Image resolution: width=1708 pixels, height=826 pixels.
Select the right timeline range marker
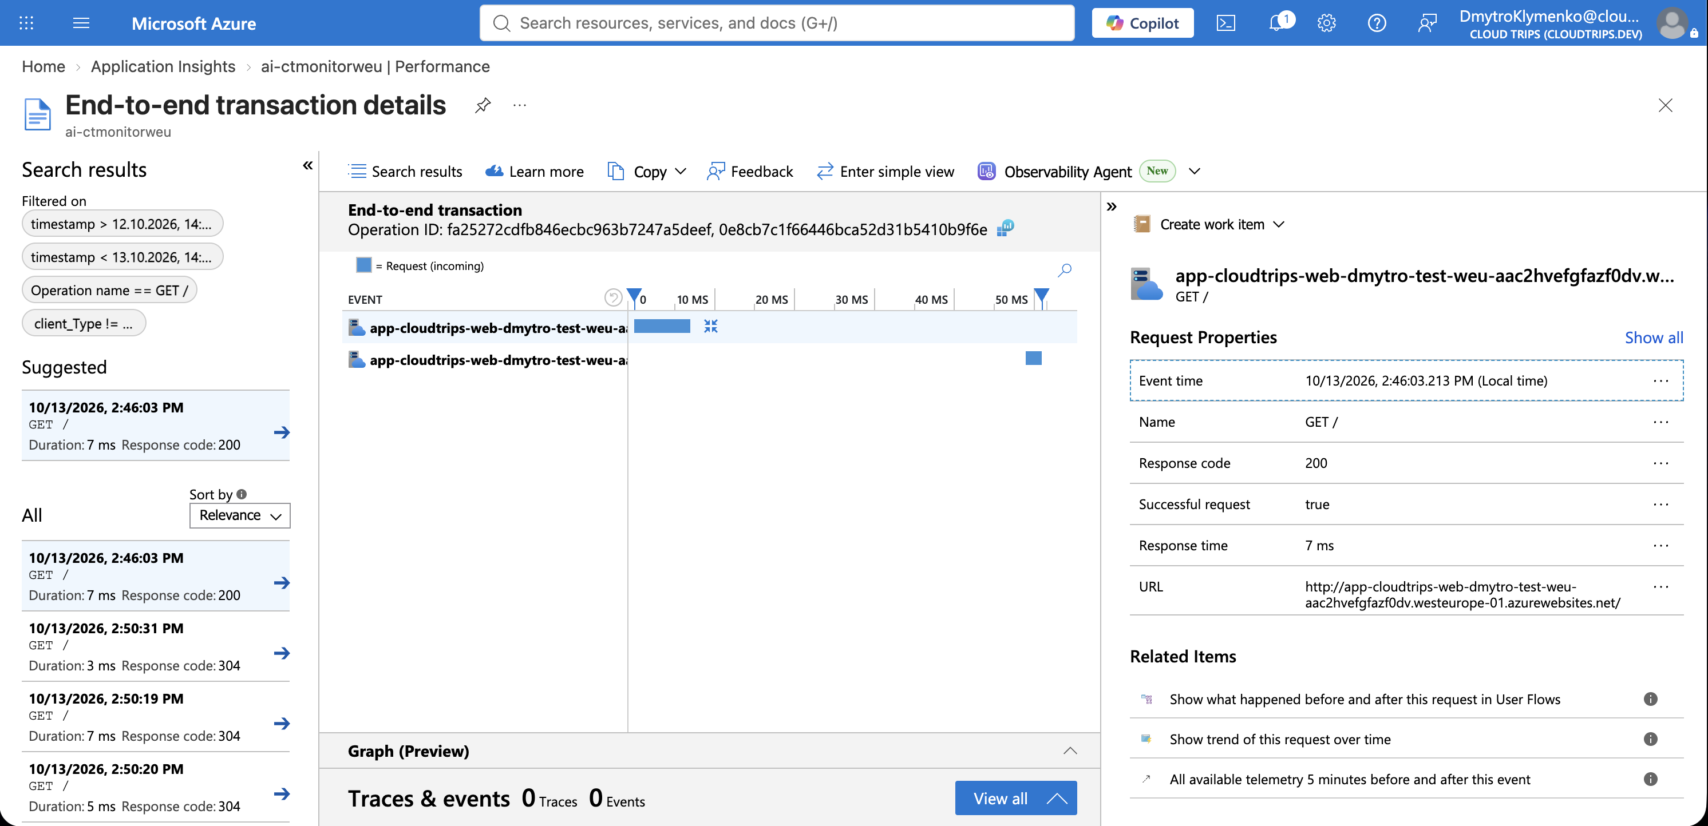pyautogui.click(x=1042, y=297)
